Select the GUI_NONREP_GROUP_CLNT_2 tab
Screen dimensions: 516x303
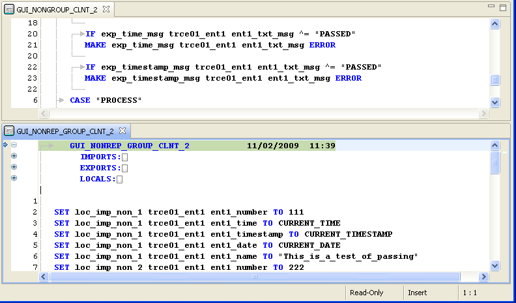coord(65,131)
